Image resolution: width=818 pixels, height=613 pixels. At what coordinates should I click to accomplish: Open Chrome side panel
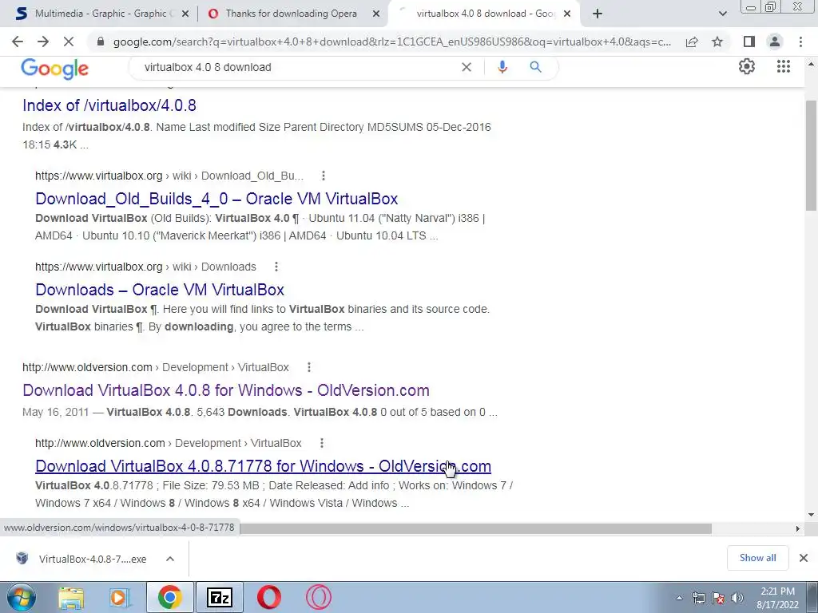[x=749, y=42]
